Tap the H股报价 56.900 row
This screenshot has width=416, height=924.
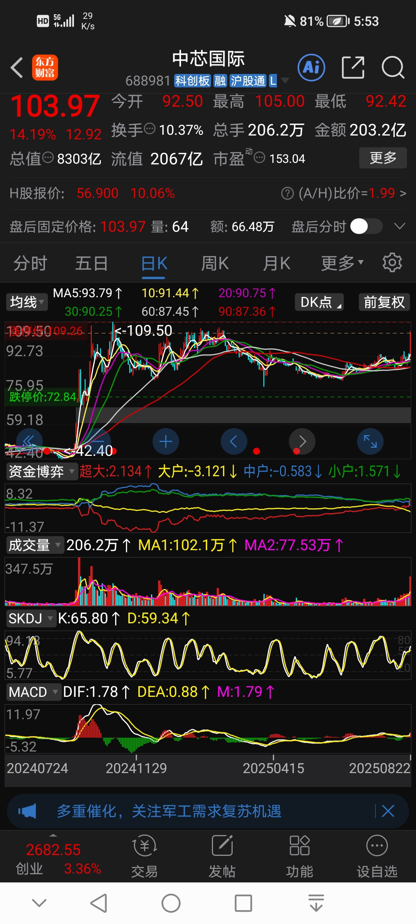pyautogui.click(x=92, y=193)
